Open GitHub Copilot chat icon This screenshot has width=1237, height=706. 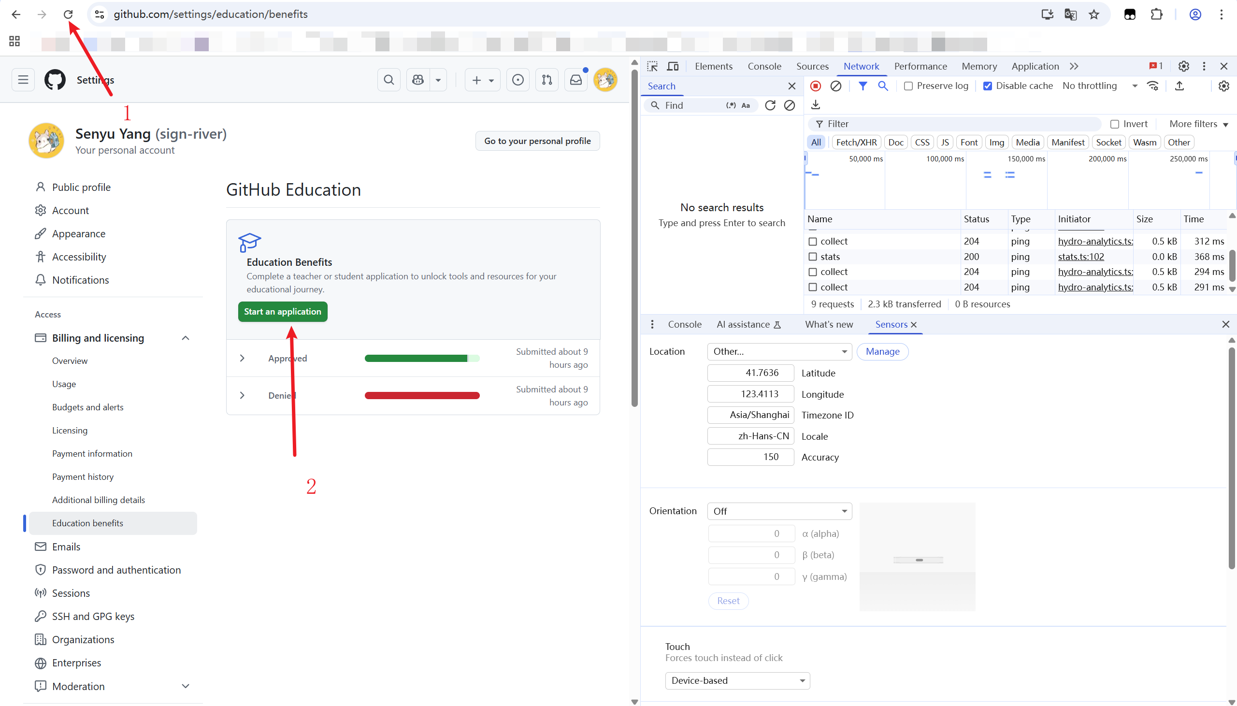[x=418, y=80]
